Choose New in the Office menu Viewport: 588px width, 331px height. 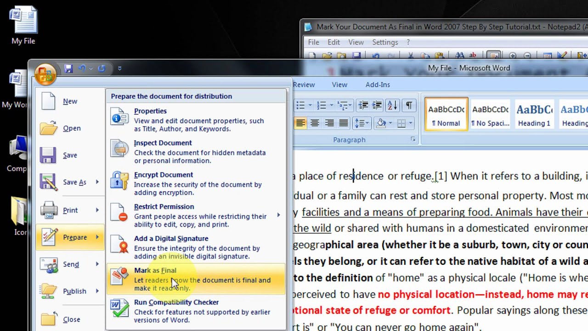(70, 101)
